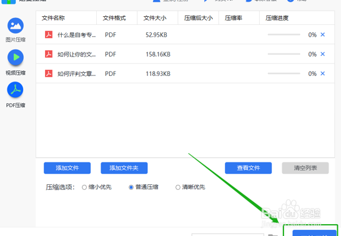The height and width of the screenshot is (236, 341).
Task: Open the 图片压缩 image compression icon
Action: (x=16, y=26)
